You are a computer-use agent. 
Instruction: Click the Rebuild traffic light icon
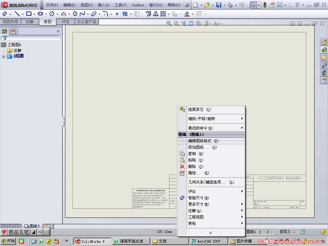click(265, 5)
